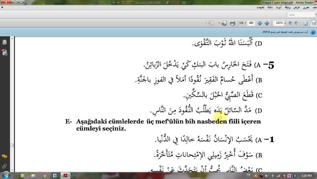Open the Attachments paperclip panel icon
Screen dimensions: 317x179
4,166
